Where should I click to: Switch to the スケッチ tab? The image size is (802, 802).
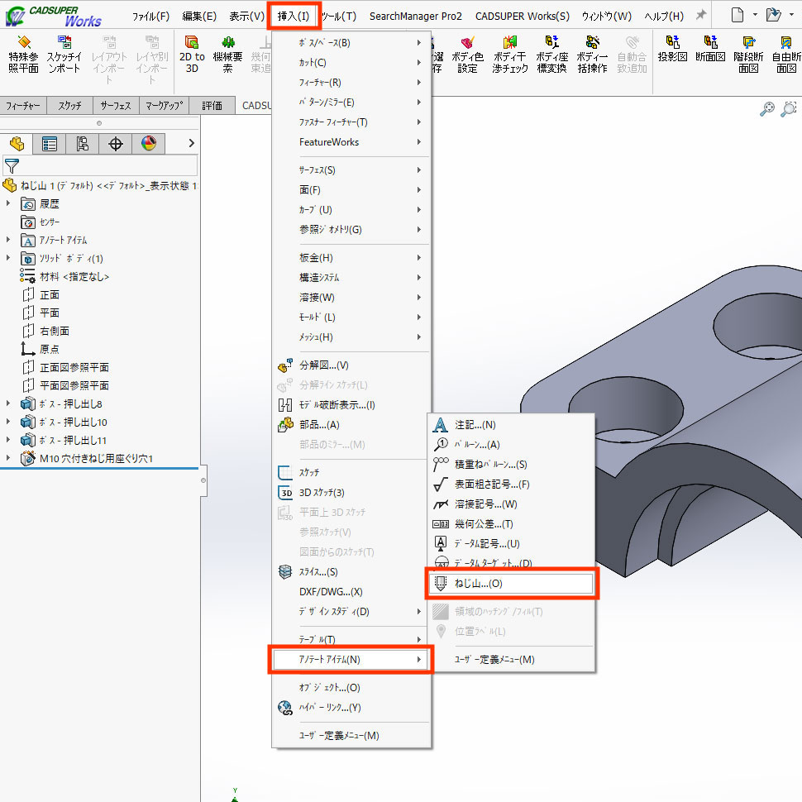[69, 106]
